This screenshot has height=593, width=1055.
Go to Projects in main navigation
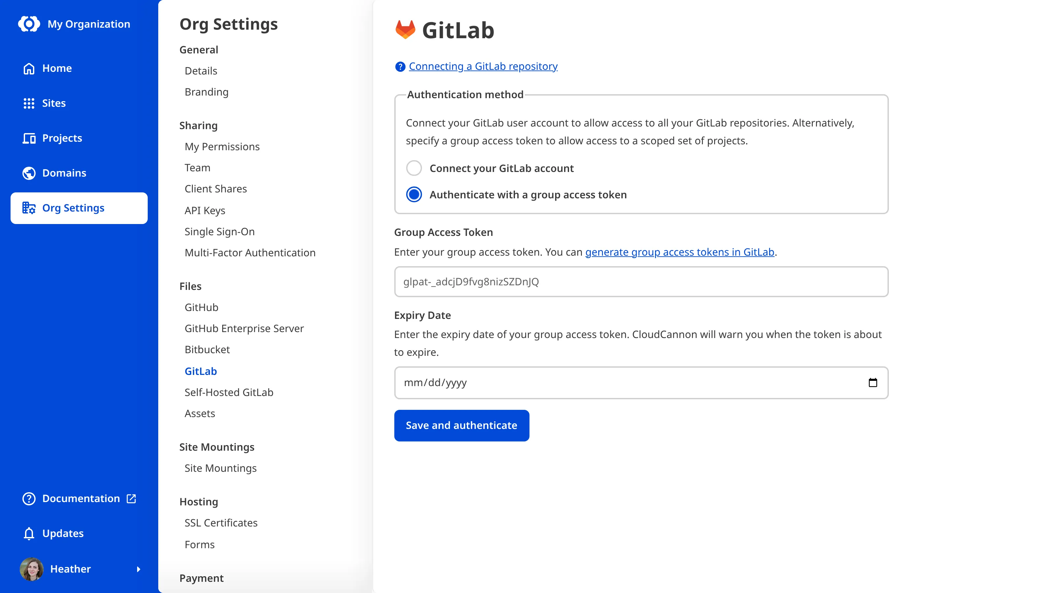tap(79, 138)
